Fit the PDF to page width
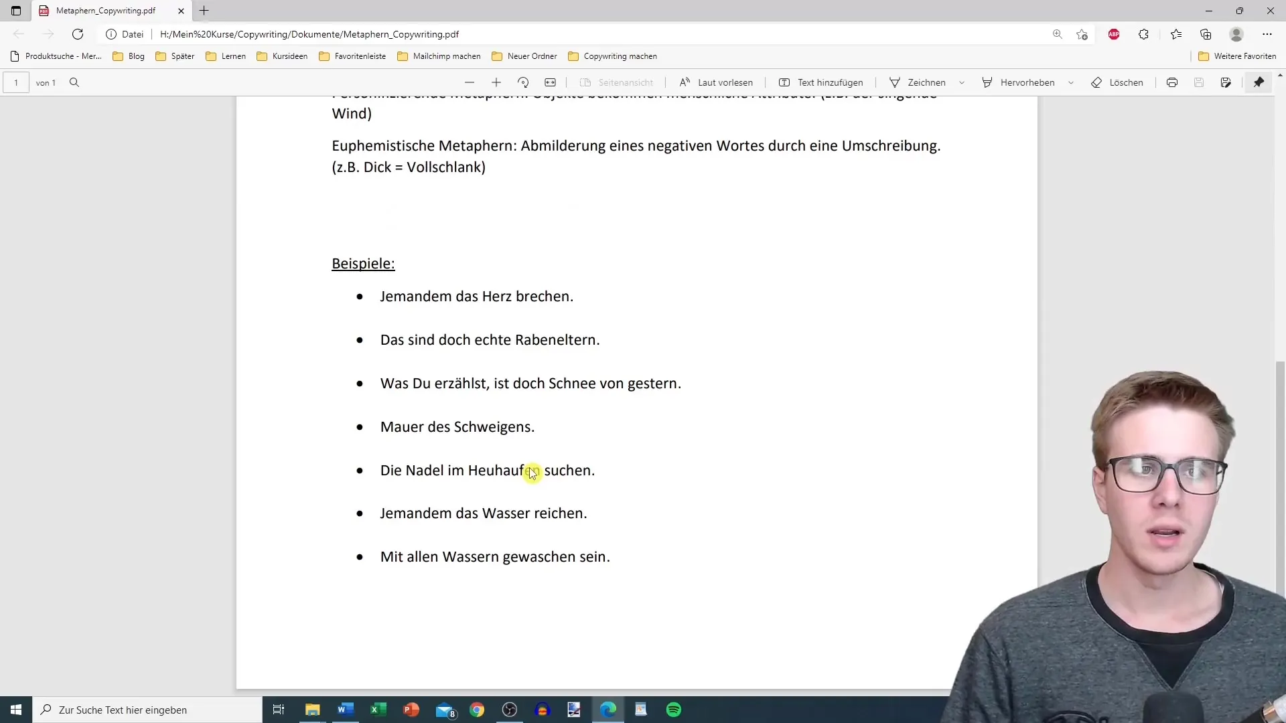The width and height of the screenshot is (1286, 723). (x=550, y=82)
